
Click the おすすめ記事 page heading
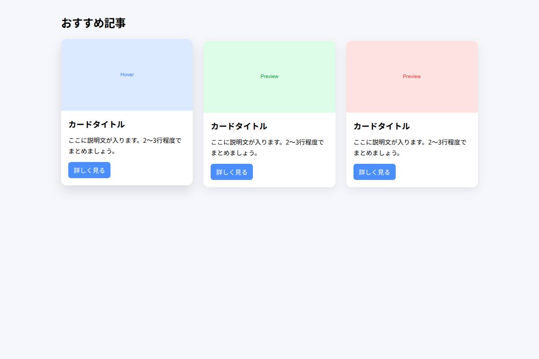(93, 23)
